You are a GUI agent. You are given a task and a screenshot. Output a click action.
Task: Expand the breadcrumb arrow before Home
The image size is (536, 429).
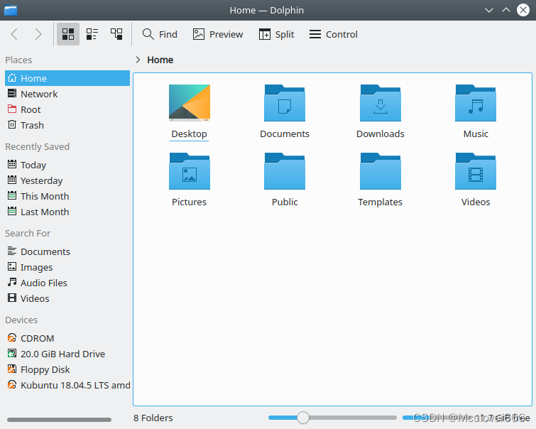coord(138,60)
